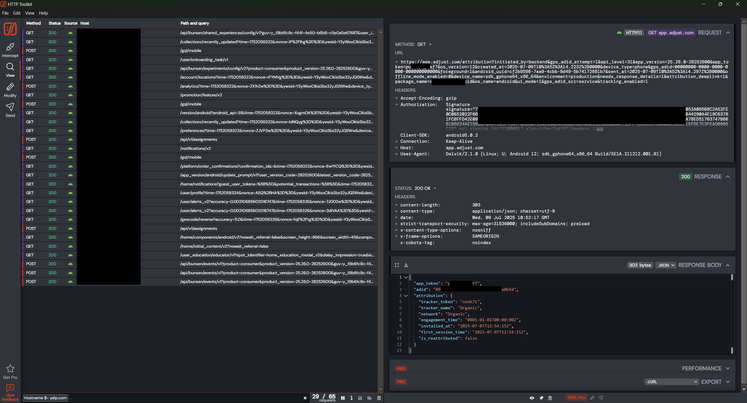Screen dimensions: 747x403
Task: Expand the strict-transport-security header info
Action: pyautogui.click(x=397, y=224)
